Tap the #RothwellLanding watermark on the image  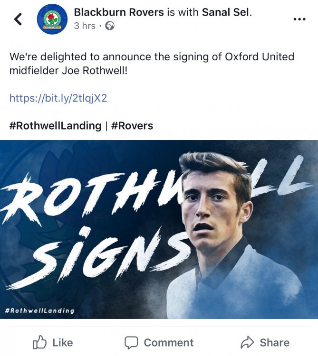[x=39, y=311]
